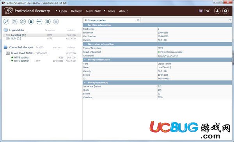Close the Storage properties tab
Viewport: 234px width, 142px height.
[x=138, y=20]
